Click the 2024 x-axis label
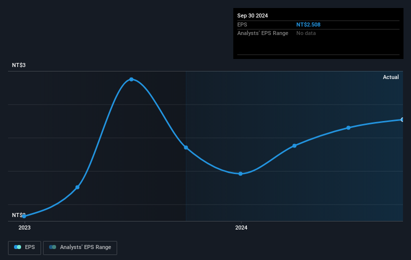This screenshot has height=260, width=411. click(241, 227)
